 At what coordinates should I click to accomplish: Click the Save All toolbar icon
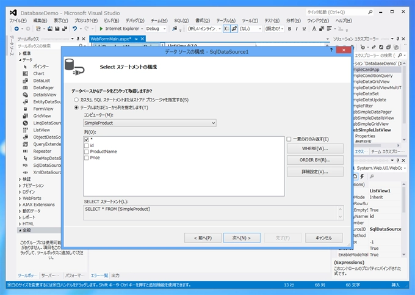pyautogui.click(x=65, y=29)
